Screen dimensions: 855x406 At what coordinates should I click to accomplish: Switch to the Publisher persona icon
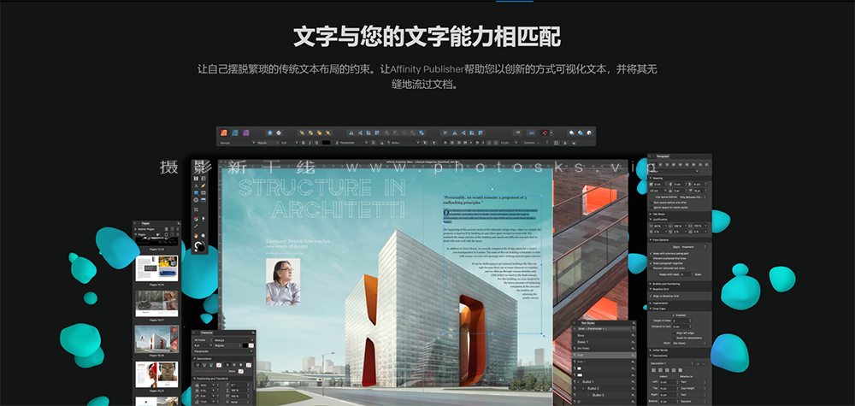(x=223, y=133)
